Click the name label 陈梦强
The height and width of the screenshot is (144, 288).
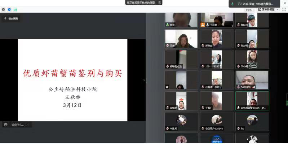click(244, 45)
